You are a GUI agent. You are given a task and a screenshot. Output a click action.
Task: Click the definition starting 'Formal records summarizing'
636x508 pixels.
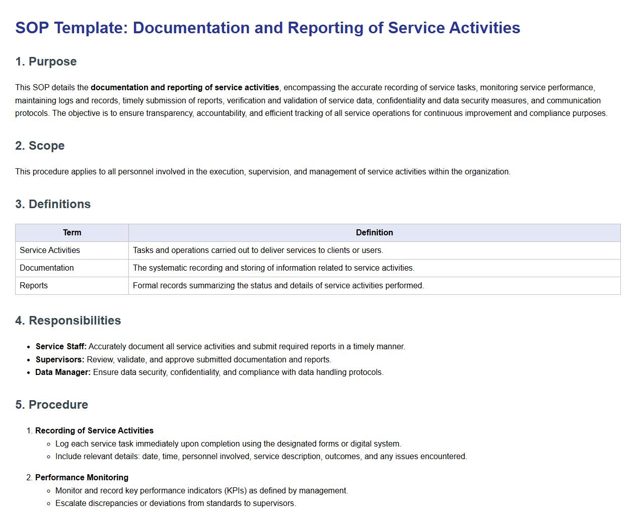(278, 286)
